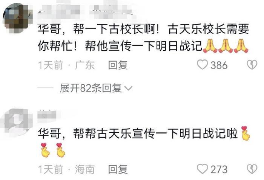The height and width of the screenshot is (180, 264).
Task: Reply to the 海南 user's comment
Action: 118,169
